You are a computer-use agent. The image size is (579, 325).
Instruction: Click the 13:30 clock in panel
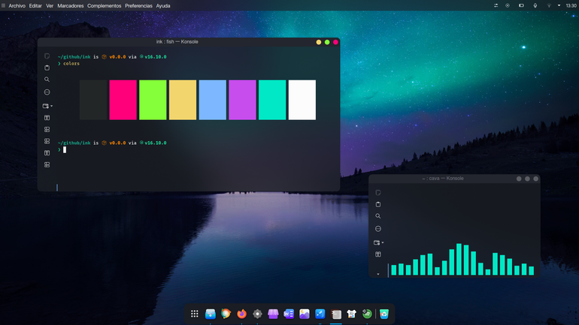(571, 5)
